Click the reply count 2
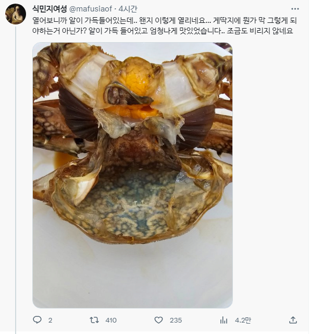This screenshot has width=310, height=334. click(50, 320)
